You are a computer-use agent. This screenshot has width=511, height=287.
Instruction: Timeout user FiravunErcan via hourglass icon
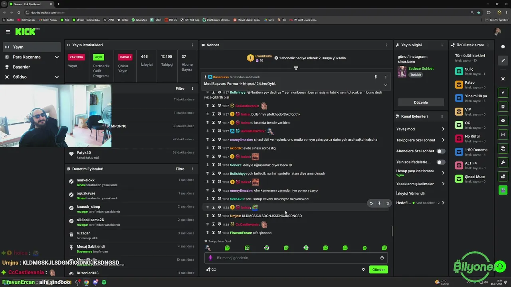click(x=214, y=233)
